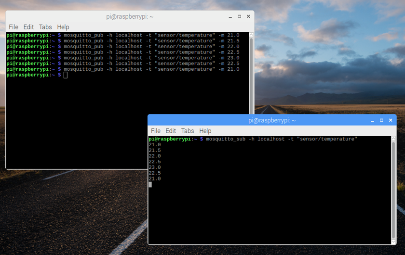This screenshot has height=255, width=405.
Task: Click the publish command with message 22.0
Action: (151, 46)
